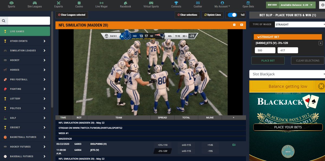Select Dolphins spread +3½-110
The height and width of the screenshot is (161, 325).
tap(162, 145)
